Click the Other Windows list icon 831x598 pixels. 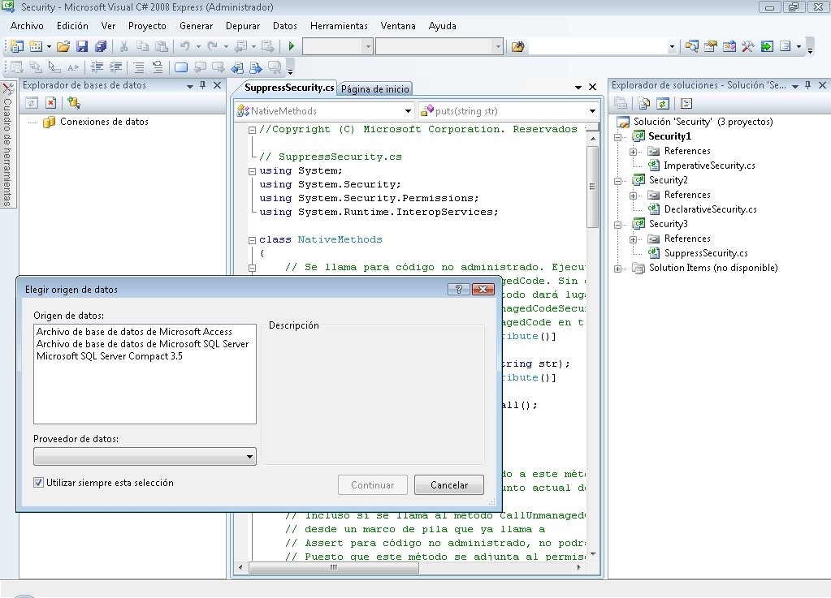point(786,46)
